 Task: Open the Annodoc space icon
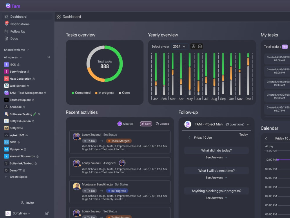(6, 107)
